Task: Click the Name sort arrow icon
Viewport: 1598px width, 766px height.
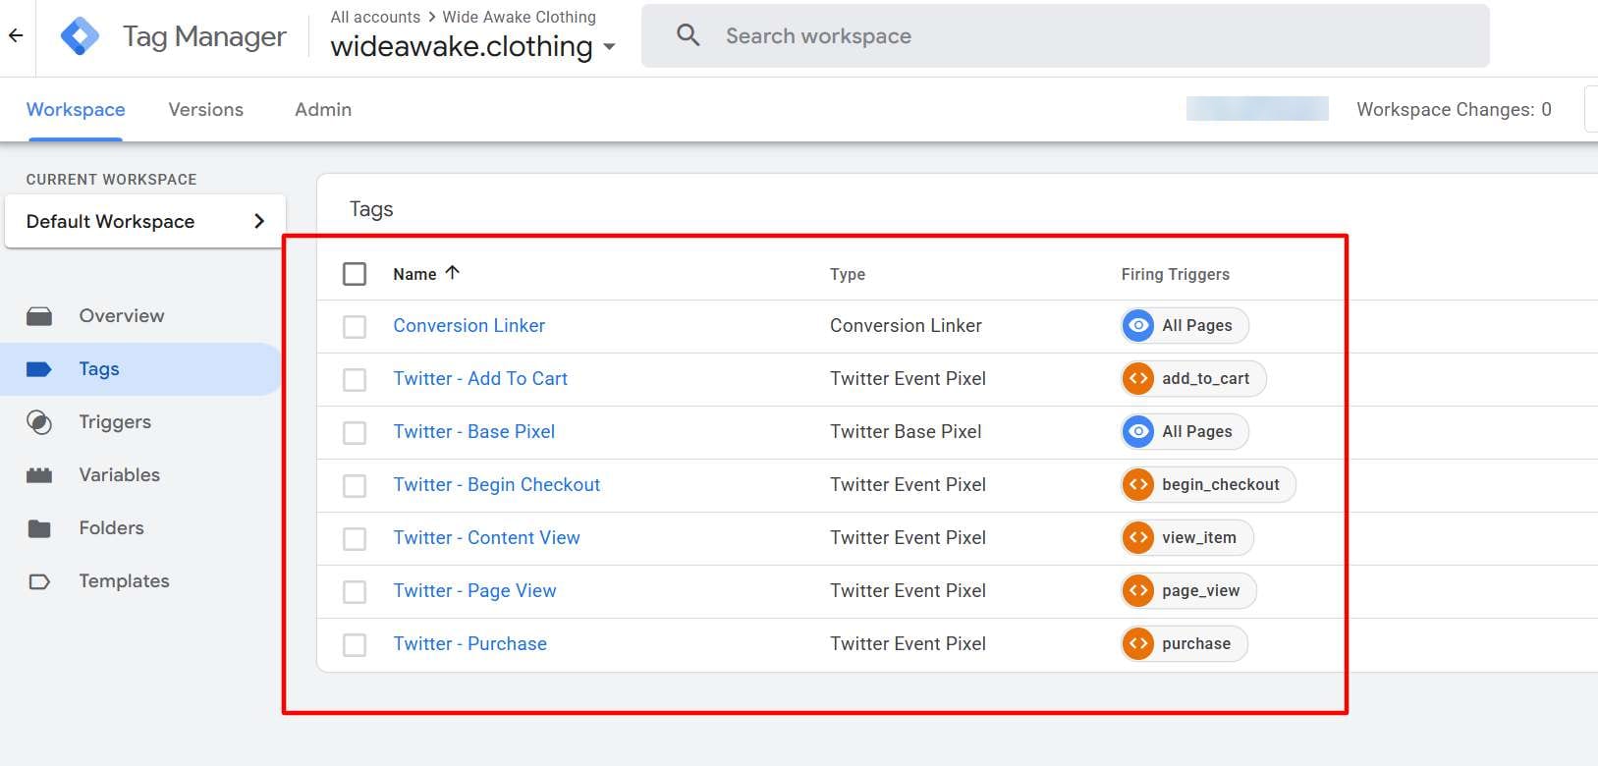Action: 452,273
